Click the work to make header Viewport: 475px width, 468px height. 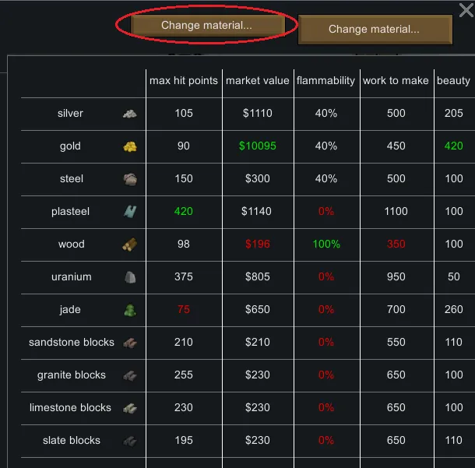(396, 81)
